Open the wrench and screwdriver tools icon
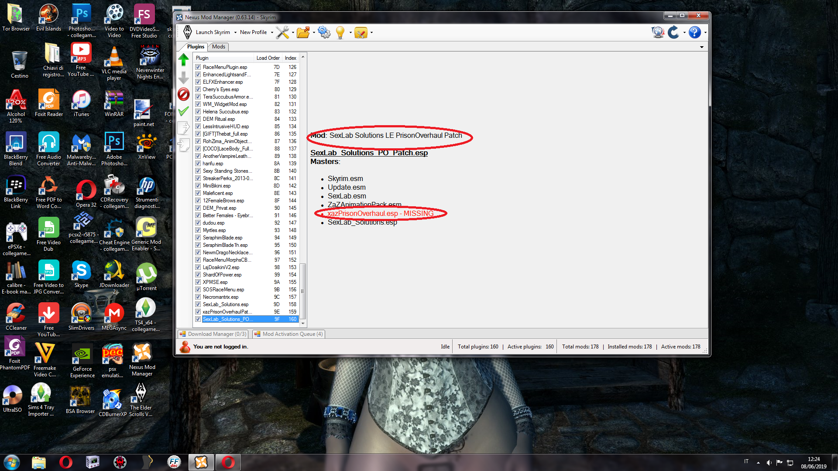Image resolution: width=838 pixels, height=471 pixels. click(x=282, y=32)
